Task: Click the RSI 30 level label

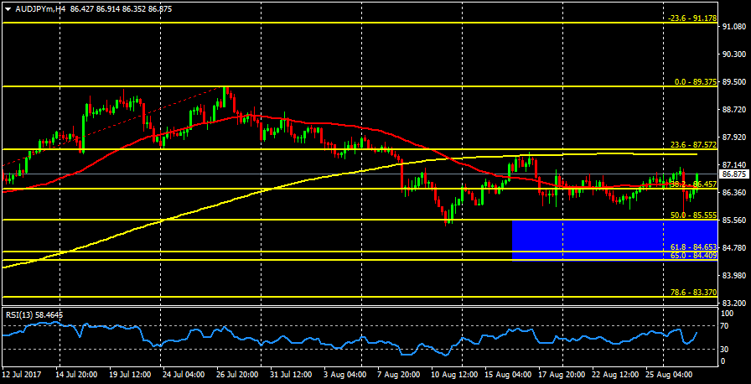Action: [726, 348]
